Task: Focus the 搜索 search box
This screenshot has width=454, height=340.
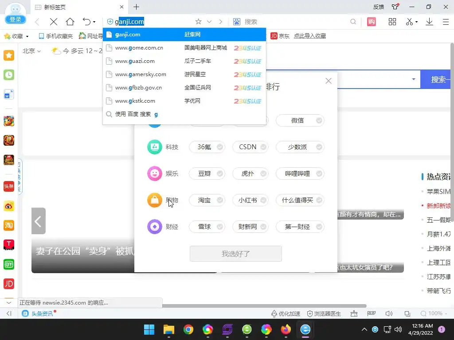Action: pos(295,22)
